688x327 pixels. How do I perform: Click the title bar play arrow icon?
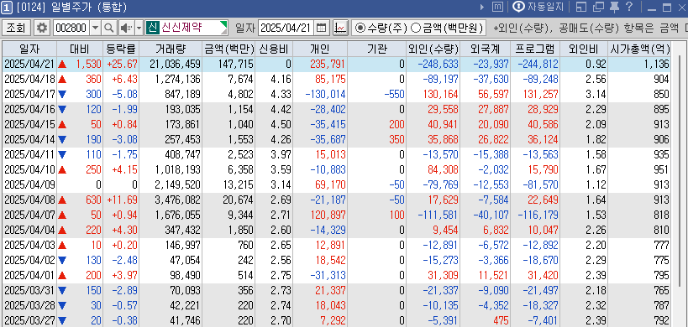[482, 7]
